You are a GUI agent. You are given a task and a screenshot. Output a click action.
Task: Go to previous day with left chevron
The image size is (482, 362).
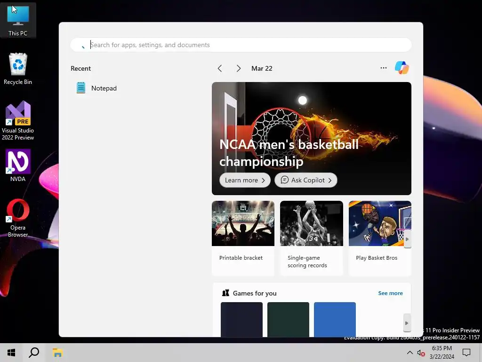click(220, 68)
